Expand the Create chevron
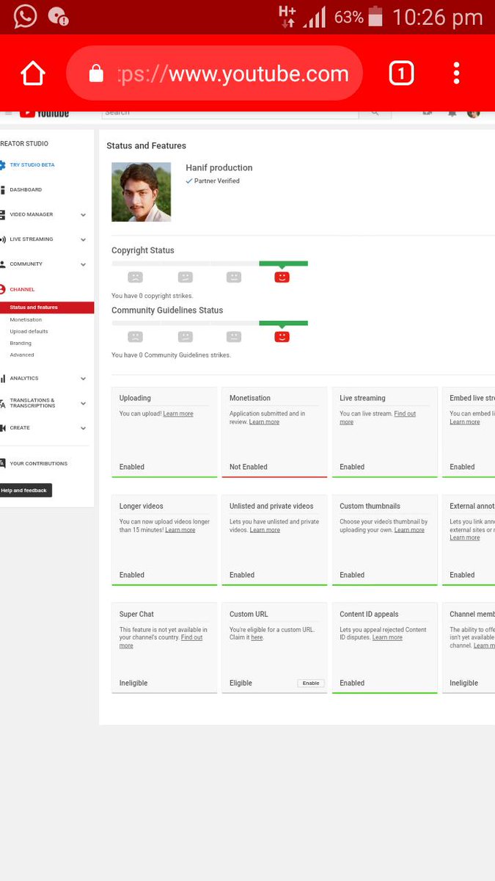The width and height of the screenshot is (495, 881). pyautogui.click(x=83, y=428)
